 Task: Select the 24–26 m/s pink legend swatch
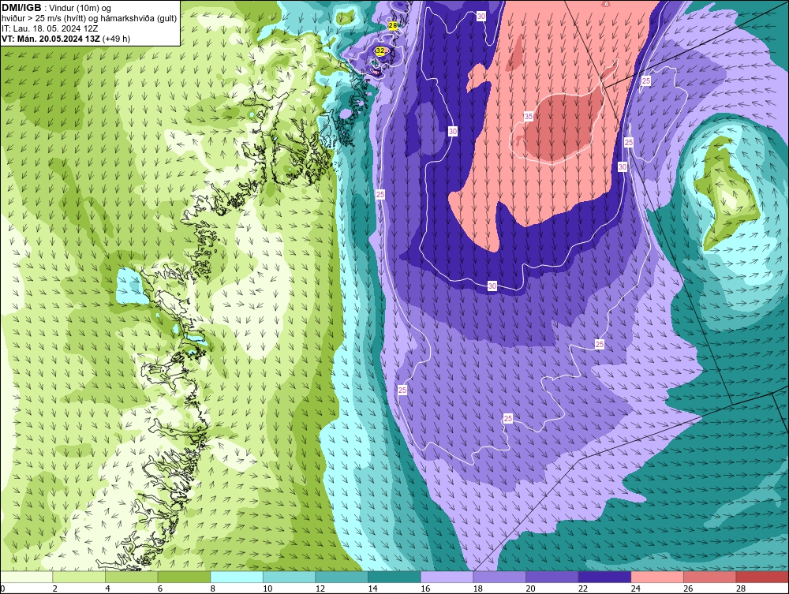pyautogui.click(x=657, y=577)
